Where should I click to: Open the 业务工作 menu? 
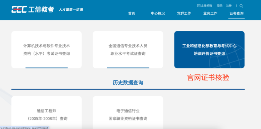pyautogui.click(x=210, y=14)
